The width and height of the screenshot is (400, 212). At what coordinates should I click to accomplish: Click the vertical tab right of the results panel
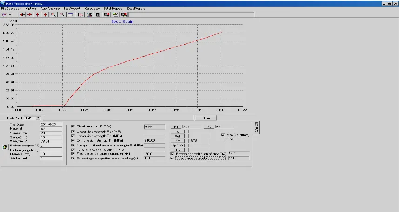tap(256, 127)
